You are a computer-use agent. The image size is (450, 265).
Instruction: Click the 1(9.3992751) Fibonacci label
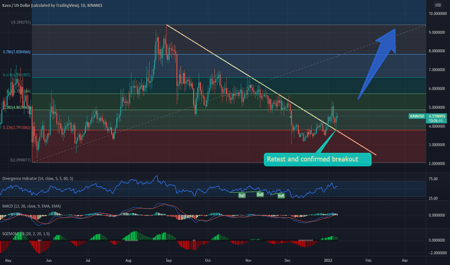click(x=20, y=22)
